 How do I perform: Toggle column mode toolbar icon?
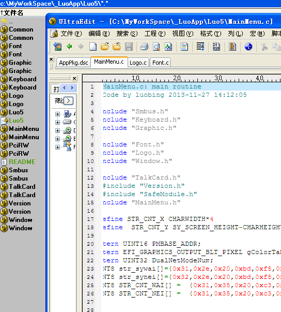pos(232,47)
